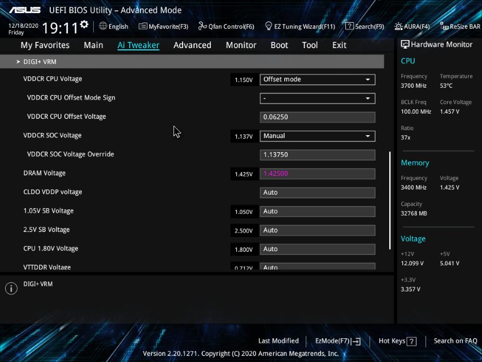Screen dimensions: 482x362
Task: Open VDDCR CPU Voltage mode dropdown
Action: click(317, 79)
